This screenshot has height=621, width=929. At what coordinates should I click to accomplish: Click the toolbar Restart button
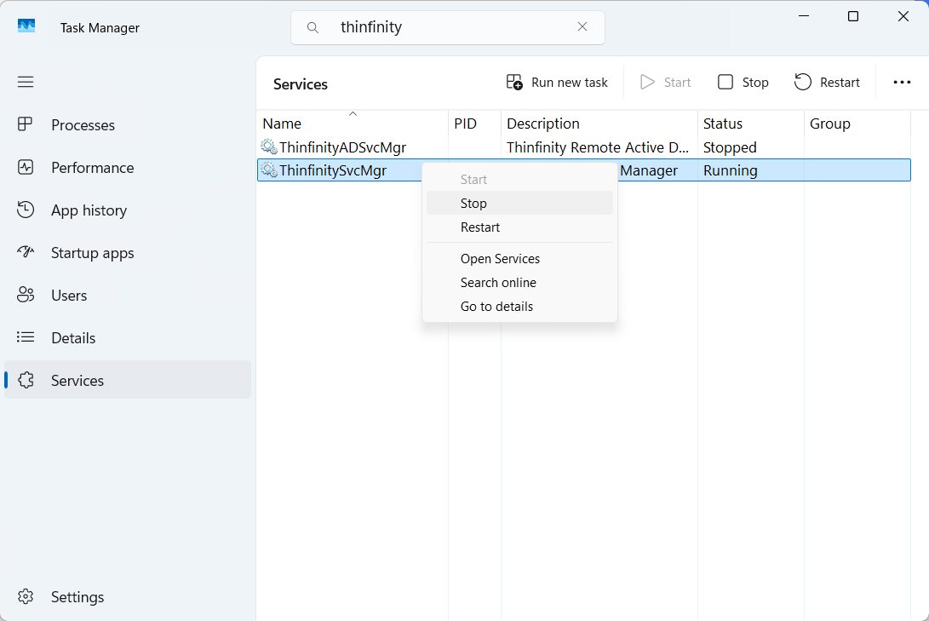pos(827,83)
